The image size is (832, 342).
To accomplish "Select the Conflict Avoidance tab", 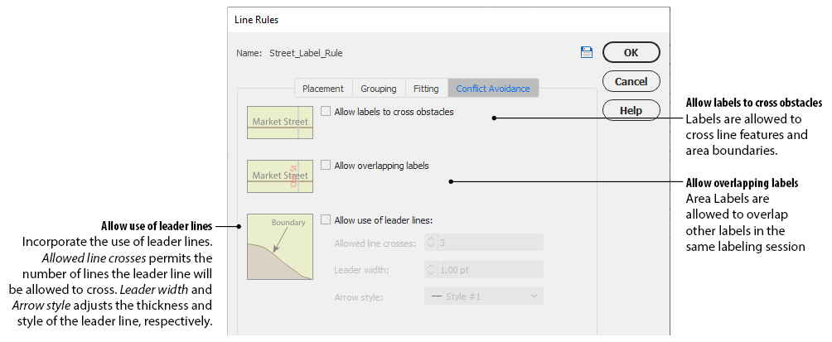I will [493, 89].
